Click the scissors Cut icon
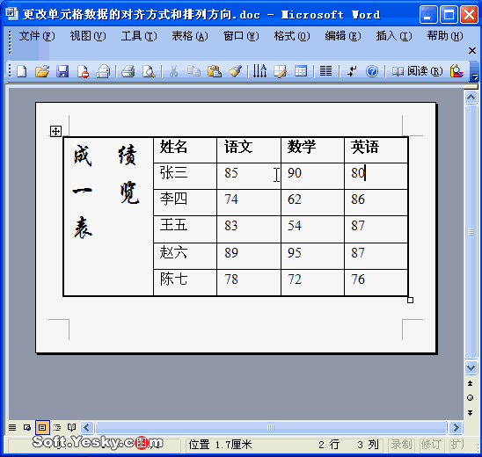Image resolution: width=482 pixels, height=457 pixels. coord(173,71)
